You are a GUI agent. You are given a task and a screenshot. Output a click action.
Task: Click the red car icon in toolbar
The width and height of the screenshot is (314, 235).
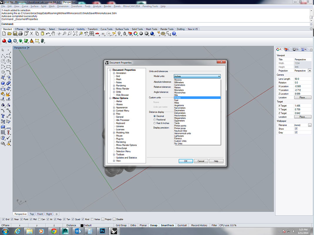point(97,34)
